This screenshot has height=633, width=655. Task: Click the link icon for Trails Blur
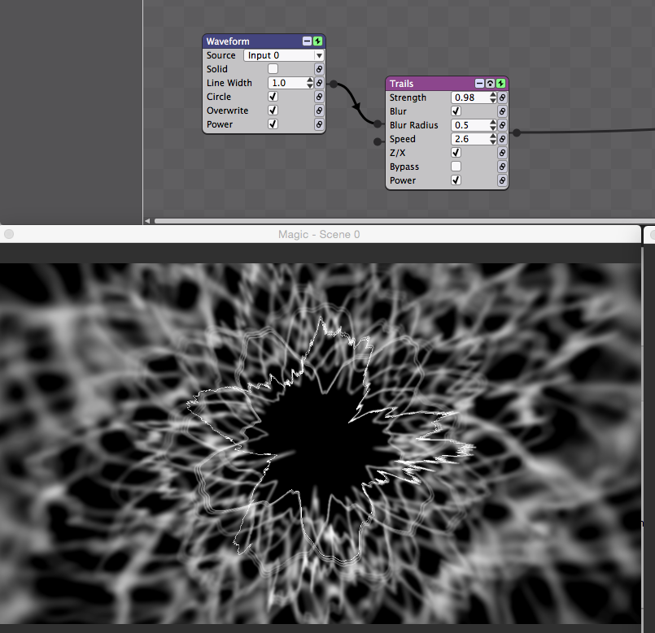pyautogui.click(x=503, y=111)
